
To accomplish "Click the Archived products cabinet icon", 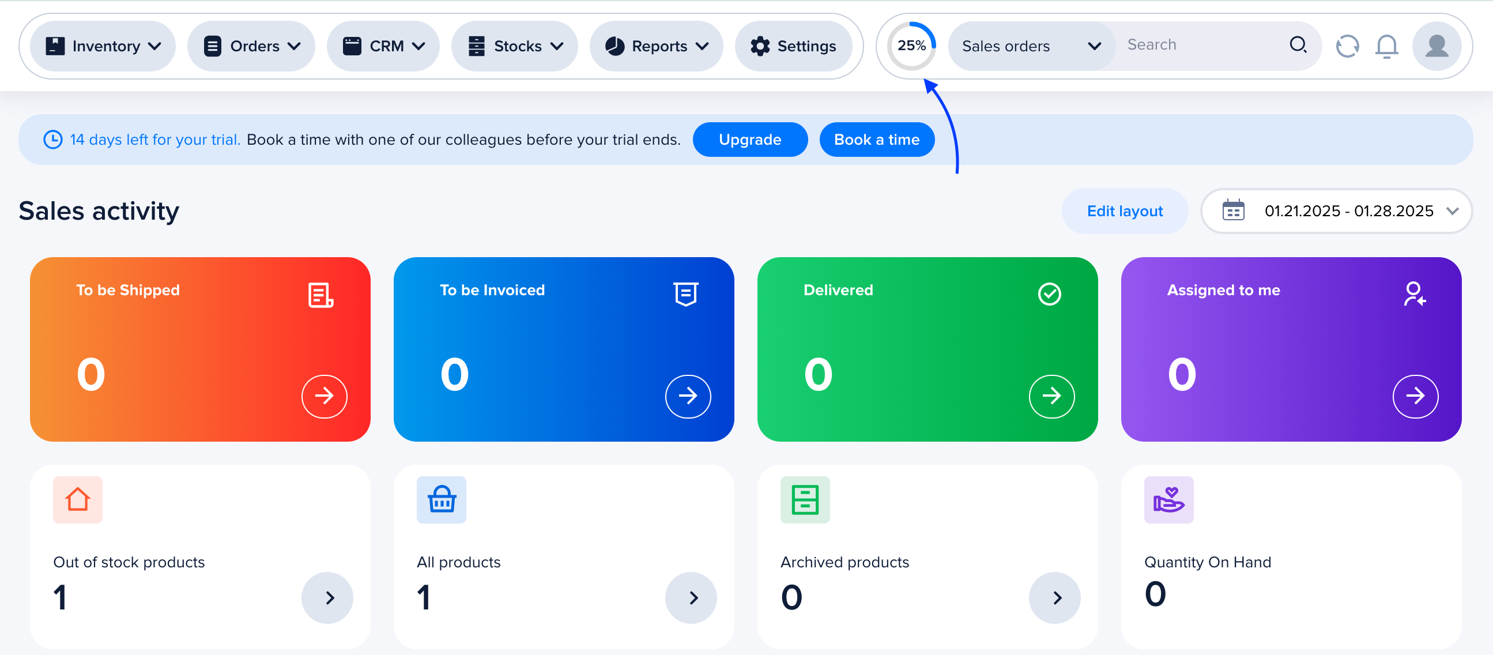I will pyautogui.click(x=805, y=500).
